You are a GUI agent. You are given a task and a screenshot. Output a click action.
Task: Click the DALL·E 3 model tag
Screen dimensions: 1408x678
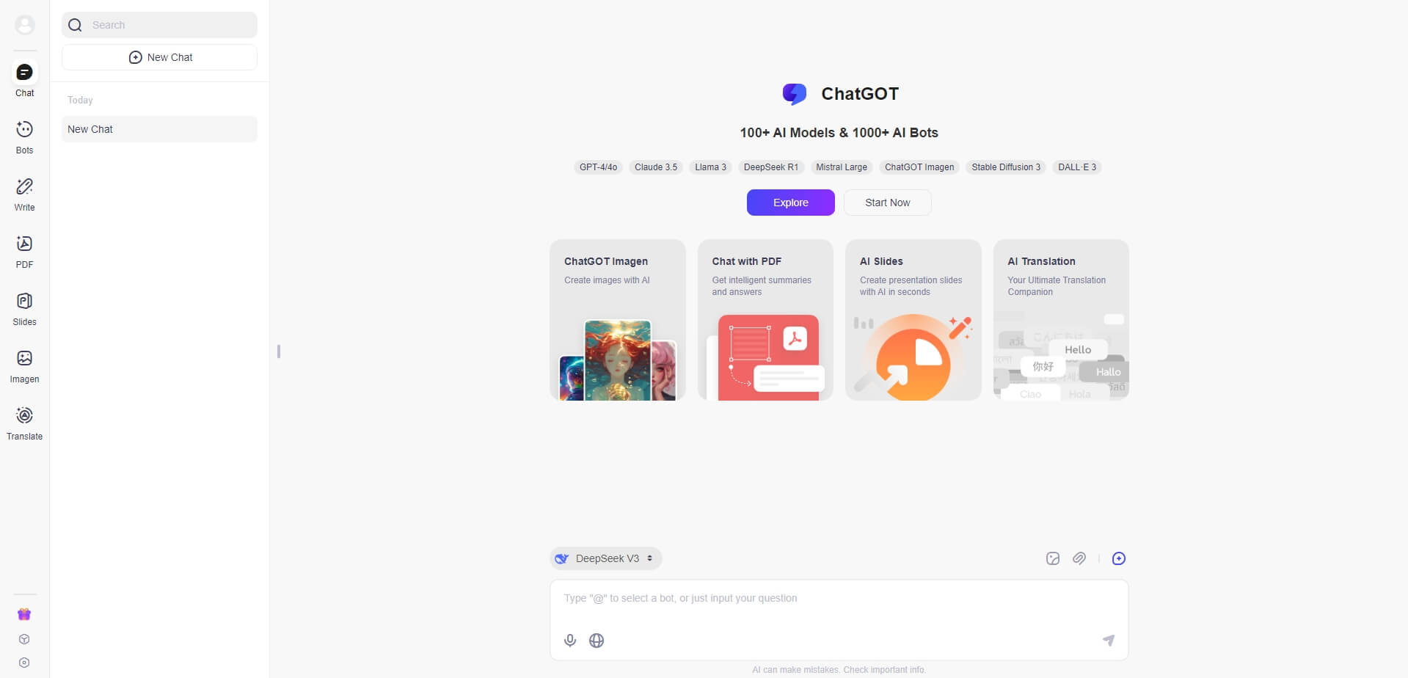(x=1077, y=167)
